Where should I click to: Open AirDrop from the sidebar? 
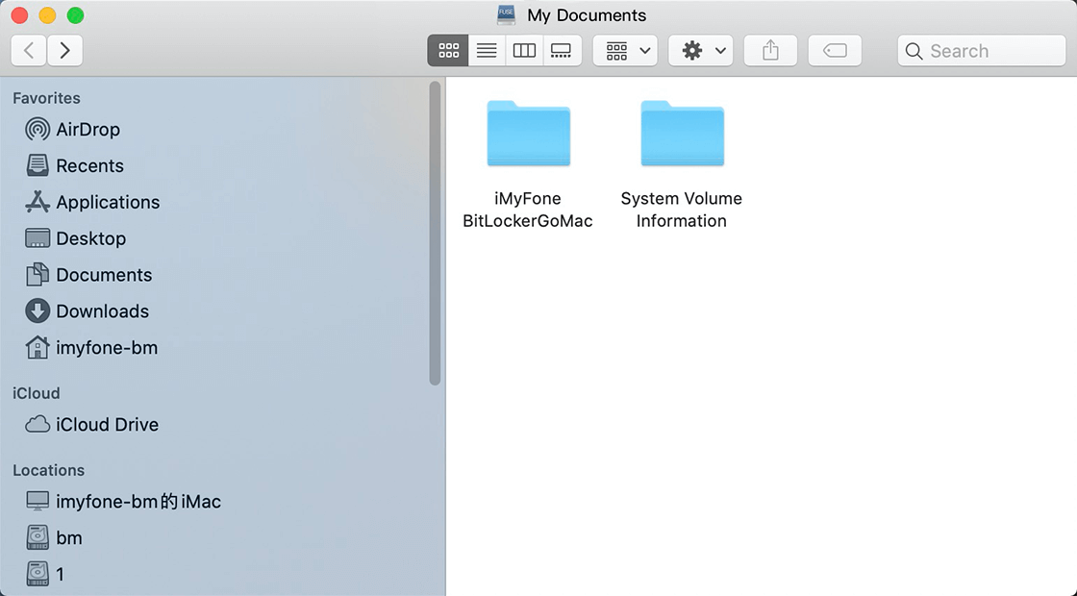(87, 129)
